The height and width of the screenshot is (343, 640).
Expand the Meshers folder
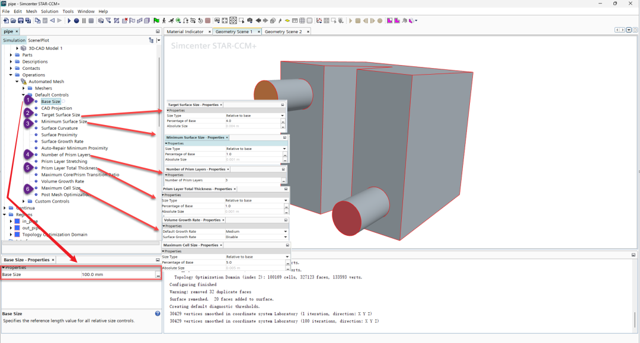pos(24,88)
